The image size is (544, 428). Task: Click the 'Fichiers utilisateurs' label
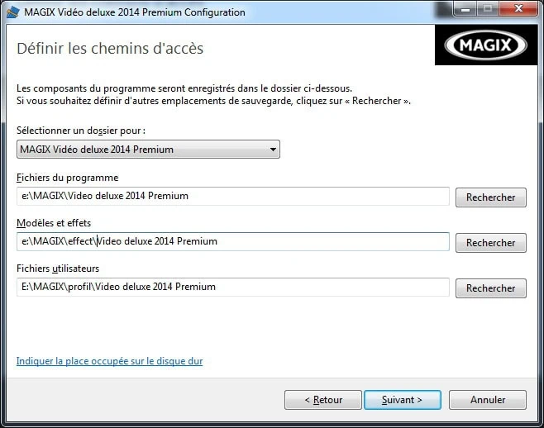pyautogui.click(x=58, y=269)
